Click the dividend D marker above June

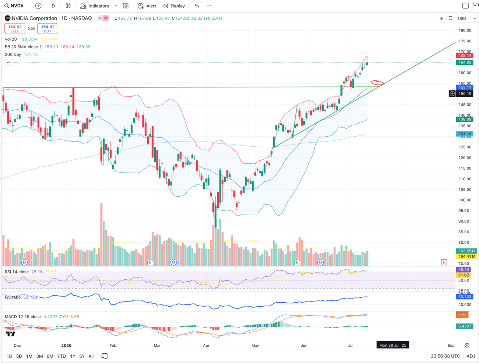(x=321, y=262)
